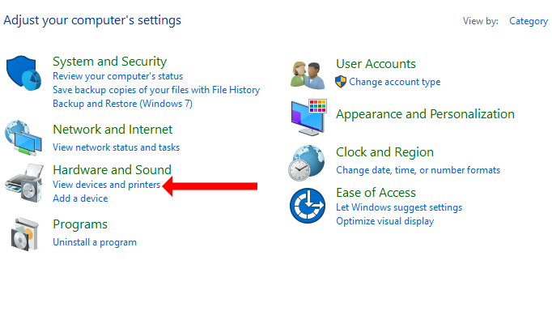
Task: Open Backup and Restore (Windows 7)
Action: pyautogui.click(x=122, y=104)
